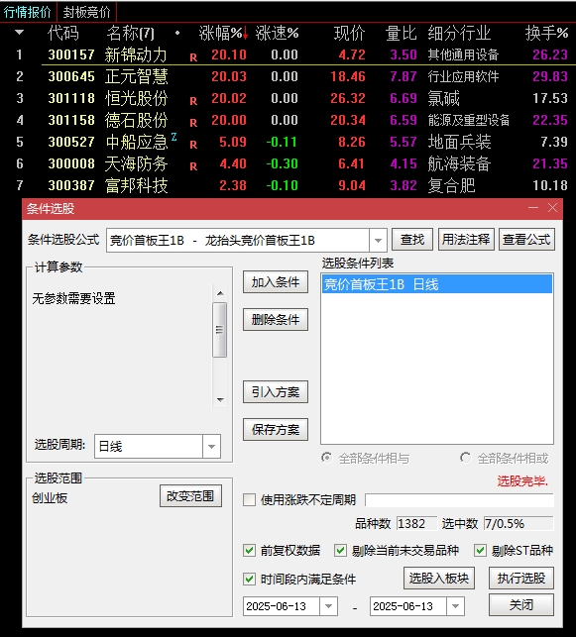Click the parameters scrollbar down arrow
Screen dimensions: 576x637
tap(220, 400)
